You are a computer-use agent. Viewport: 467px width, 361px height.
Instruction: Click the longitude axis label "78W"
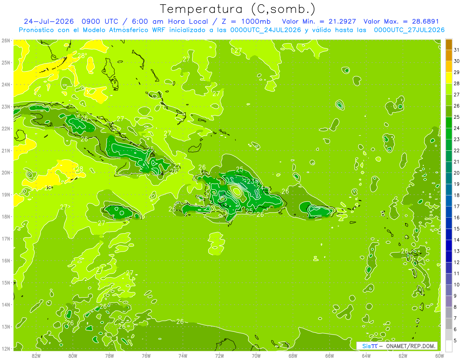tap(109, 356)
